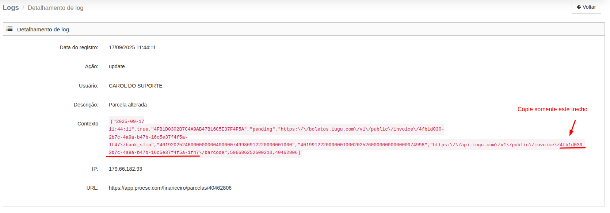Image resolution: width=610 pixels, height=213 pixels.
Task: Click the underlined invoice ID '4fb1d030-'
Action: point(572,145)
